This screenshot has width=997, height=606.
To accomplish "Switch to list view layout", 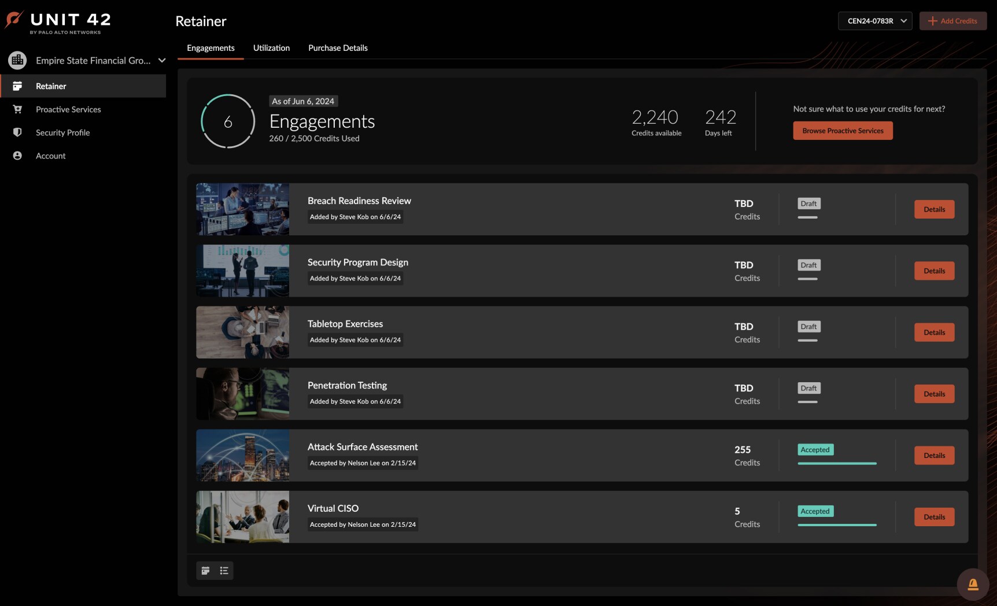I will point(224,571).
